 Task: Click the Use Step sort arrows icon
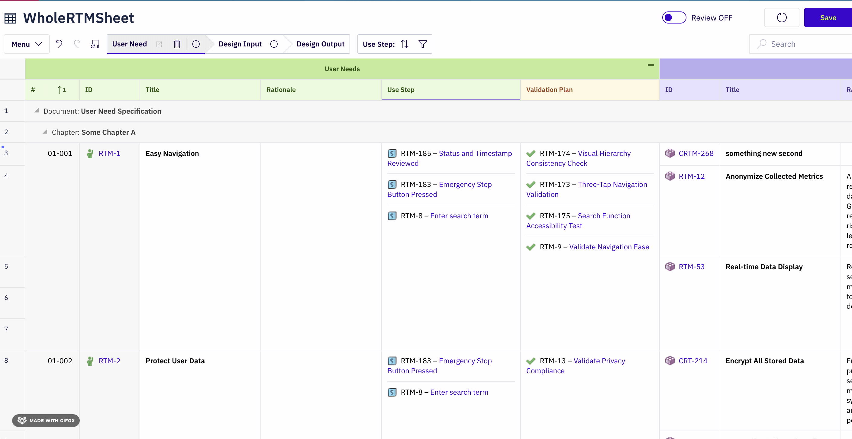pyautogui.click(x=405, y=44)
